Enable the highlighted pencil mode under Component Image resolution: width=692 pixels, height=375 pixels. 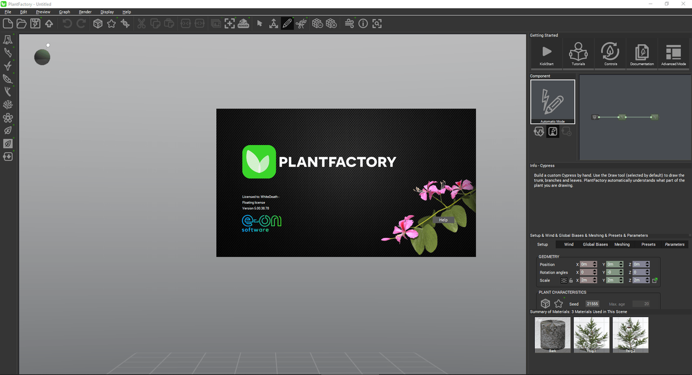[x=553, y=131]
